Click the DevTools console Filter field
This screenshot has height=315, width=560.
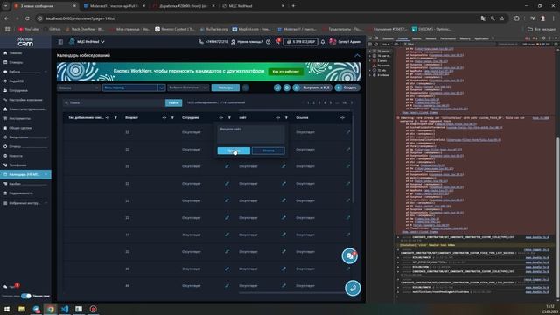(x=450, y=45)
